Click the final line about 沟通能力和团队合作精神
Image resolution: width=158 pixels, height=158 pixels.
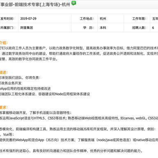(71, 151)
